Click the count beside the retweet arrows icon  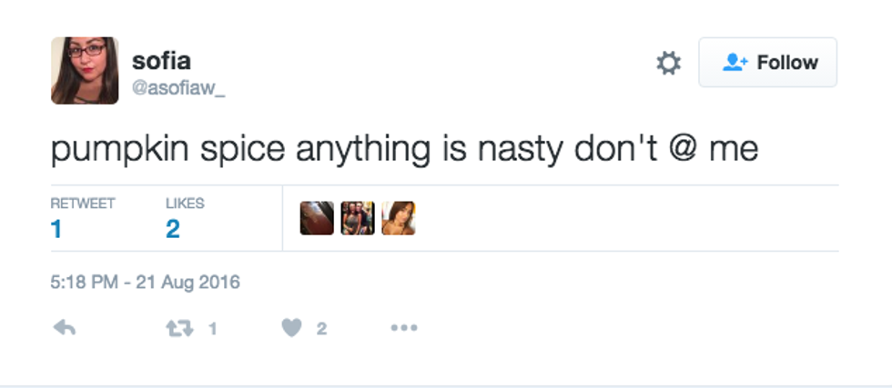(x=212, y=329)
